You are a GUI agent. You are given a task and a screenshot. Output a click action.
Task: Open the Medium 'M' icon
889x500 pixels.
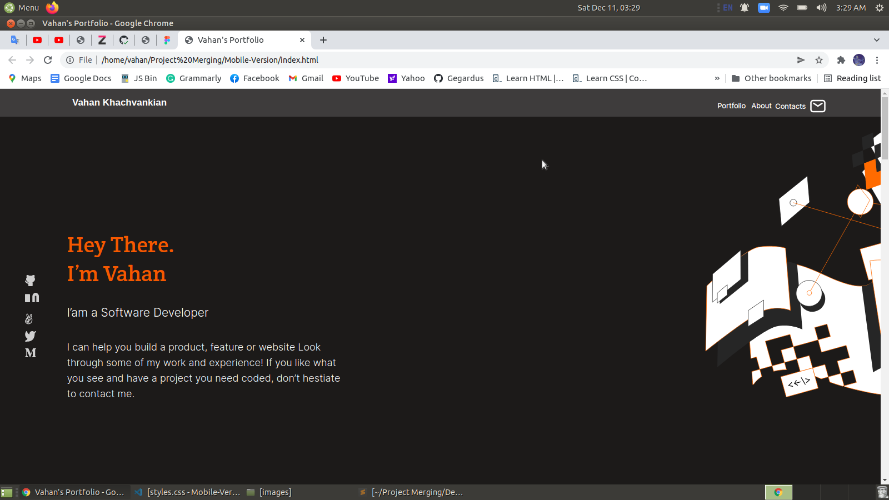[31, 352]
